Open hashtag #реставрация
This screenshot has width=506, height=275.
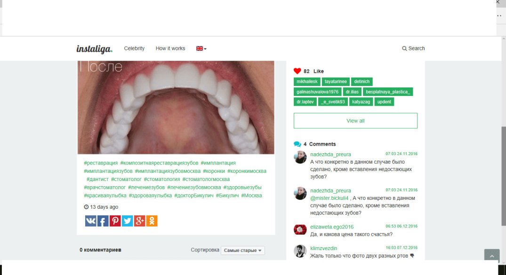tap(101, 163)
